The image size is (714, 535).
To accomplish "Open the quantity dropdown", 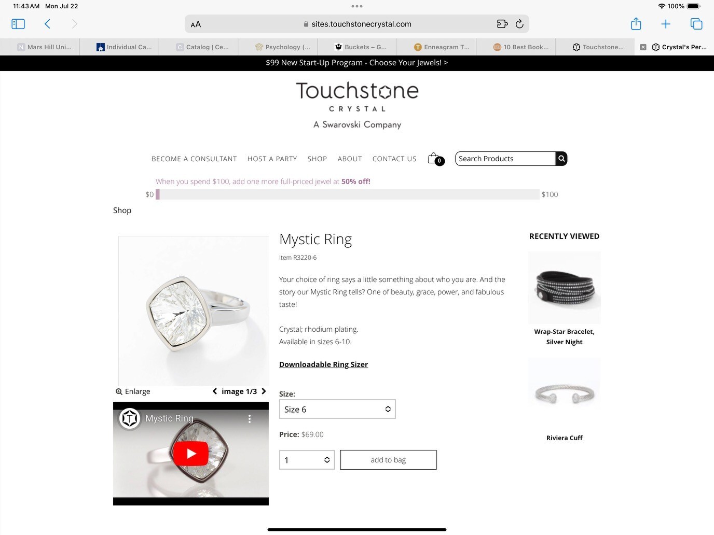I will [x=307, y=460].
